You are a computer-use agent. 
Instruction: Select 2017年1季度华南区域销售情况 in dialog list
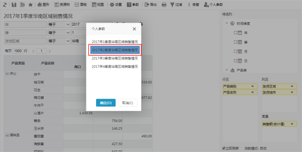tap(115, 42)
